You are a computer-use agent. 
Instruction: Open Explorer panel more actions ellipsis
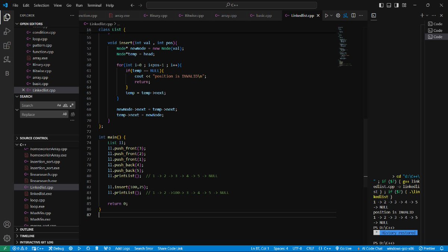72,16
